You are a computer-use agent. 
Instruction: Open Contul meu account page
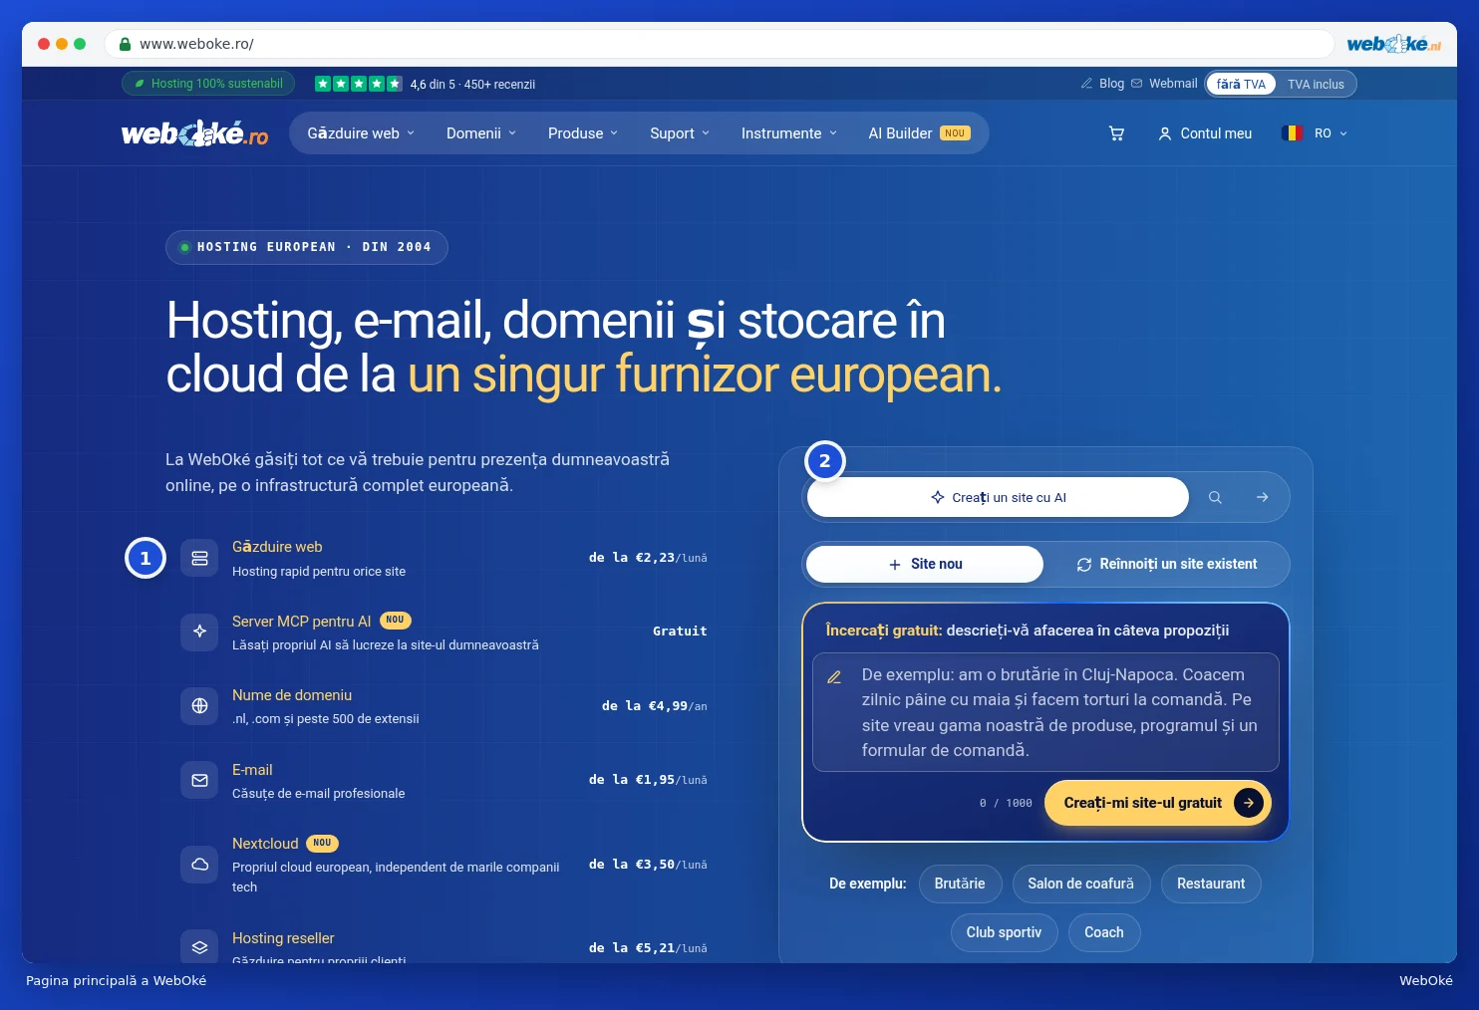[1205, 133]
